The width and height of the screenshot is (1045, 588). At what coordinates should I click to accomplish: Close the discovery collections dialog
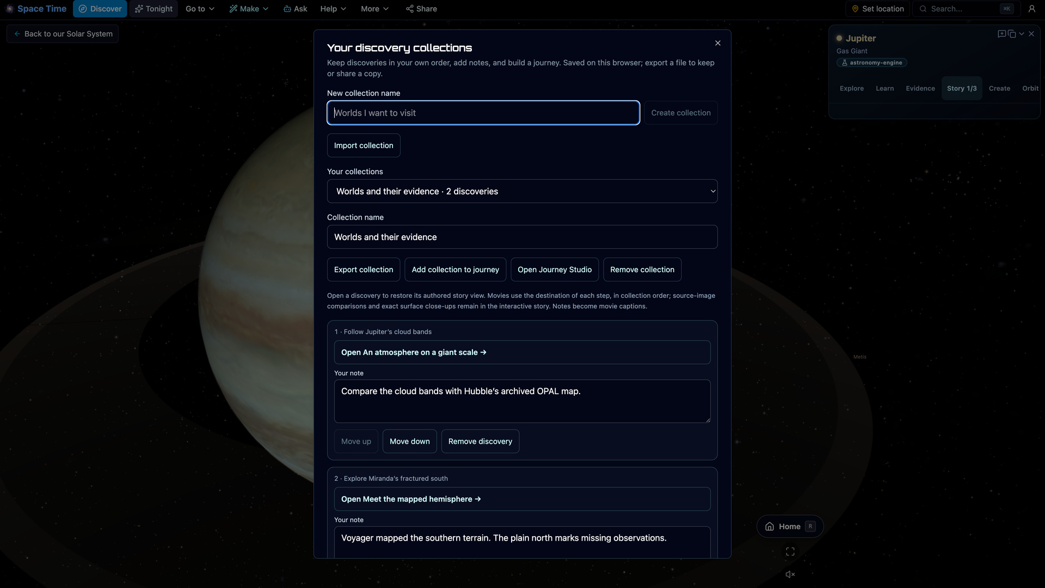coord(717,43)
